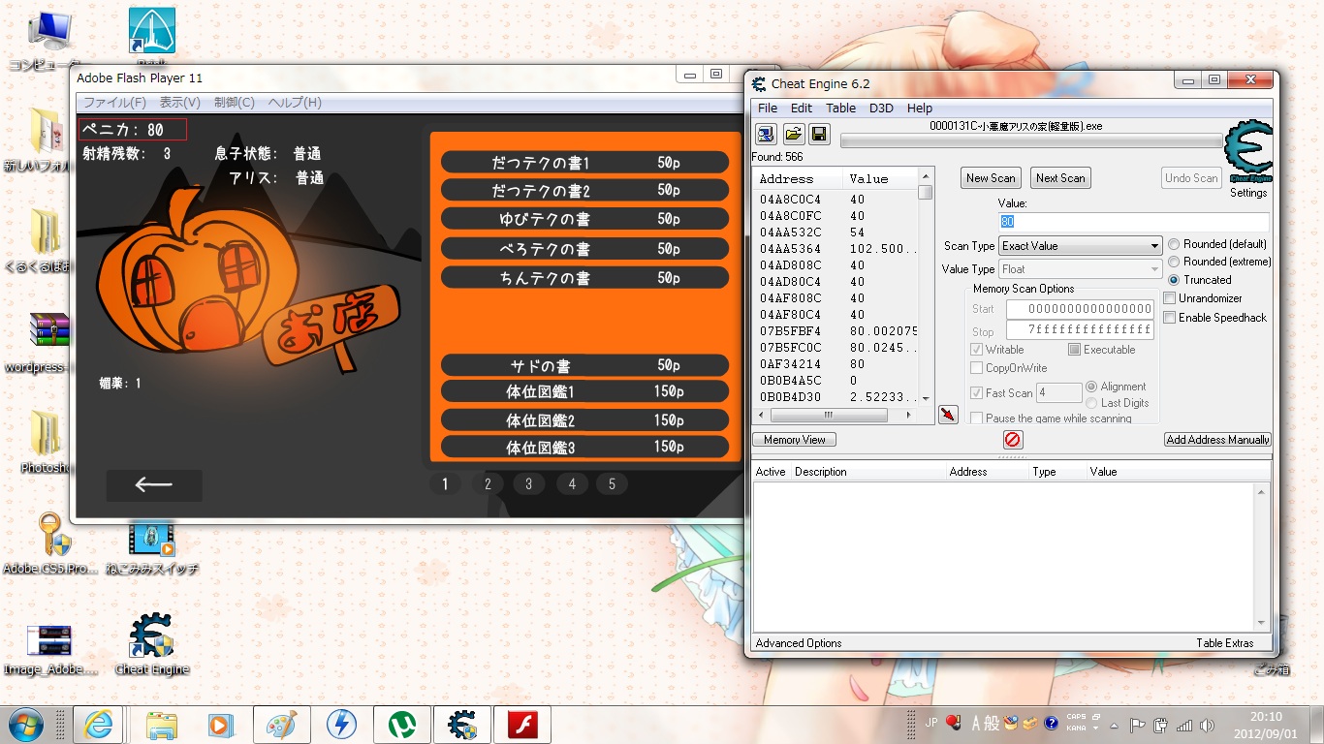This screenshot has height=744, width=1324.
Task: Select the Rounded (default) radio button
Action: pos(1174,244)
